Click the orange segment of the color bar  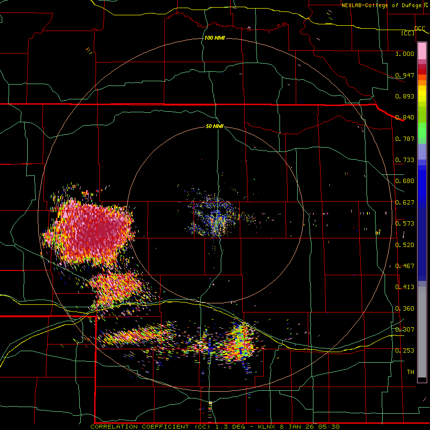point(422,82)
